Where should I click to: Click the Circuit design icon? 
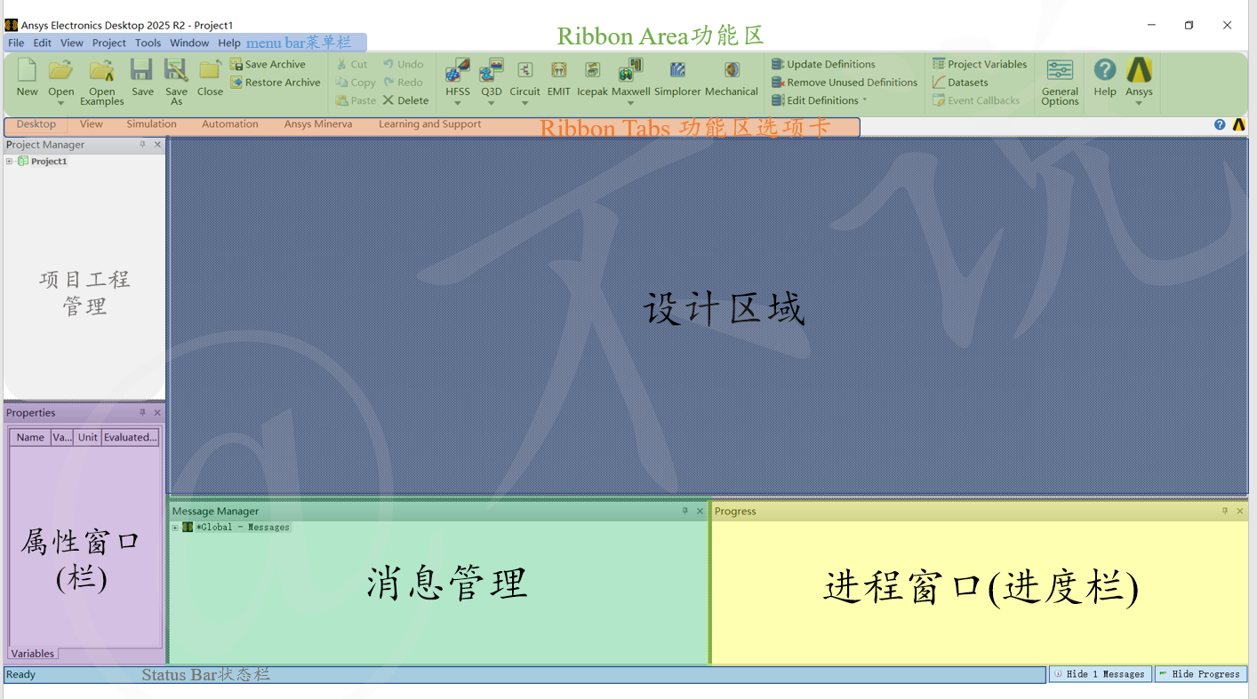click(524, 70)
